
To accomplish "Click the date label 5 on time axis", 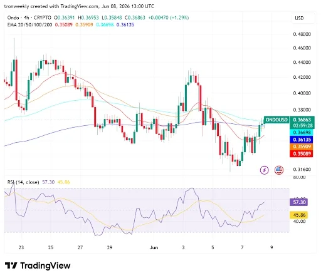I will (x=213, y=247).
